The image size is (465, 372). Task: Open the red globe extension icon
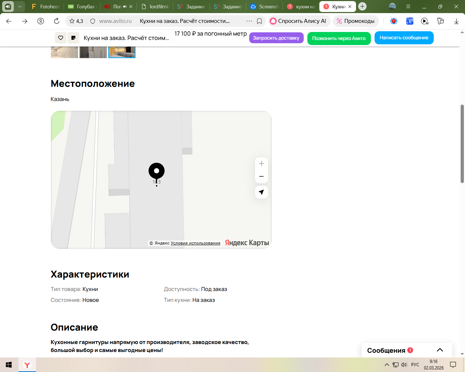394,21
